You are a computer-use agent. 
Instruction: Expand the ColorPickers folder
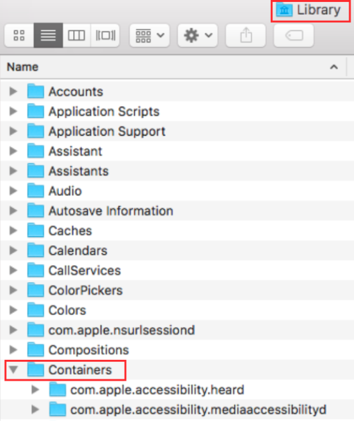click(x=13, y=290)
